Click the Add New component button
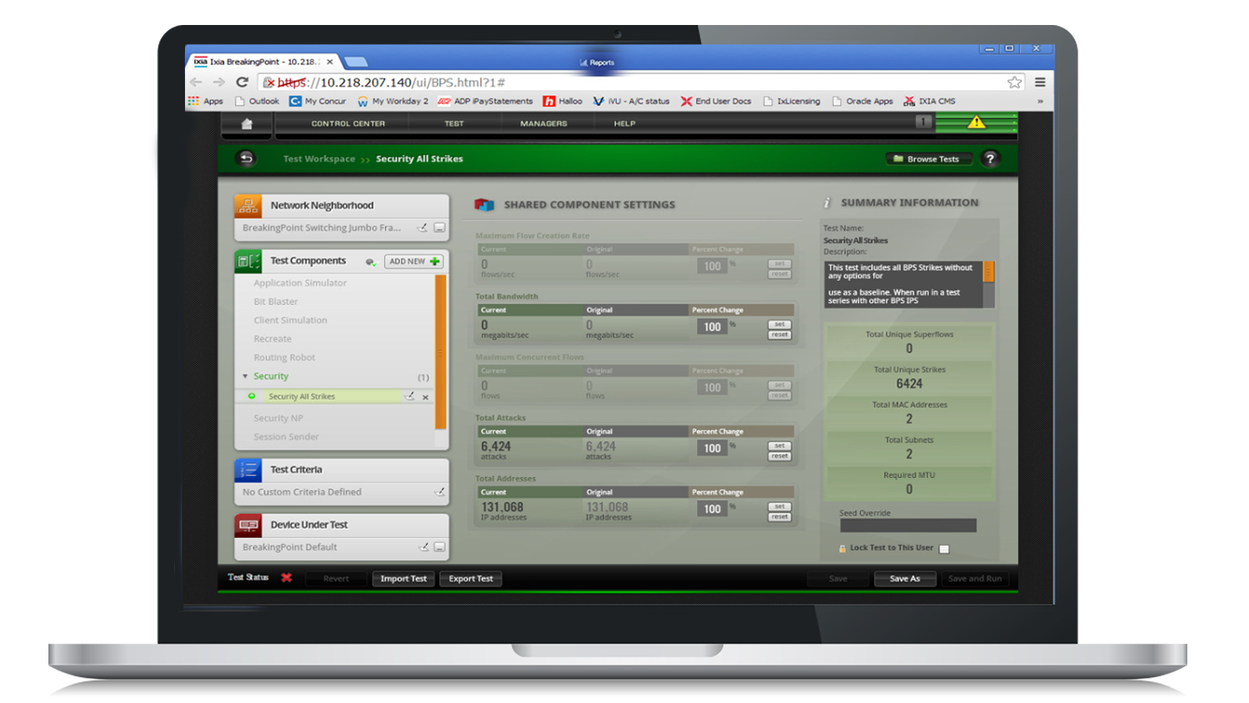The width and height of the screenshot is (1249, 703). pyautogui.click(x=414, y=262)
